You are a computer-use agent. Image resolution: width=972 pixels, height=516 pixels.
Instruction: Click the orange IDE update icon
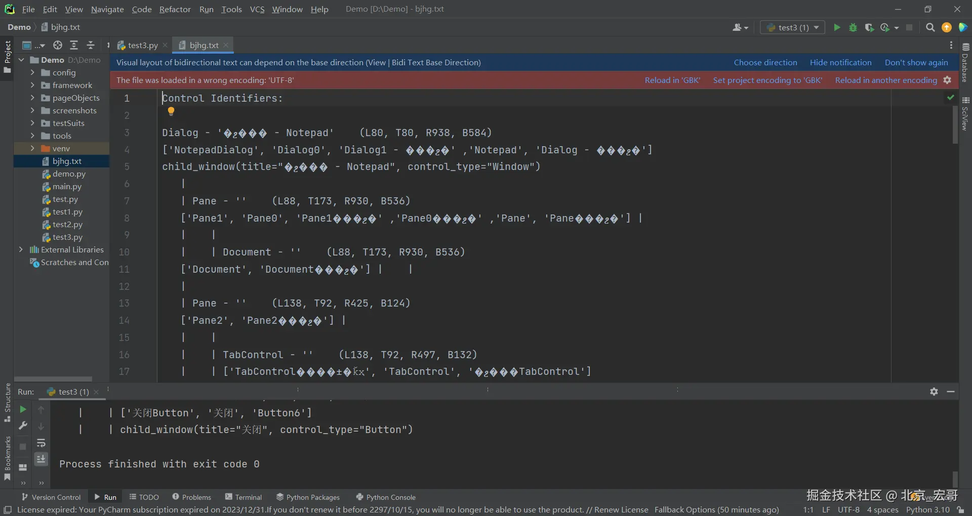tap(947, 27)
